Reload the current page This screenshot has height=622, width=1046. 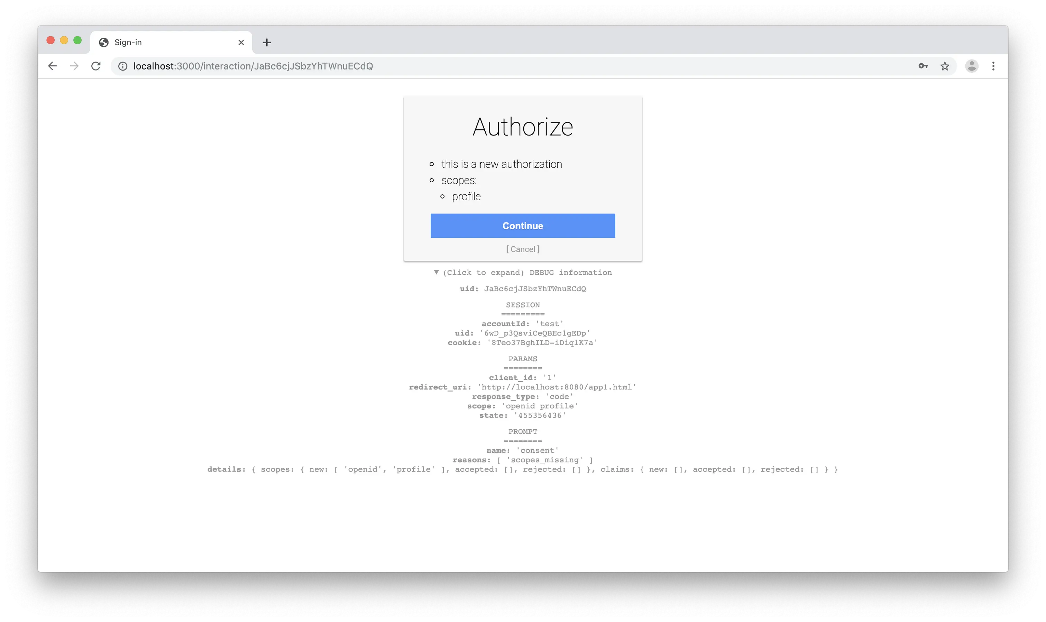tap(96, 66)
